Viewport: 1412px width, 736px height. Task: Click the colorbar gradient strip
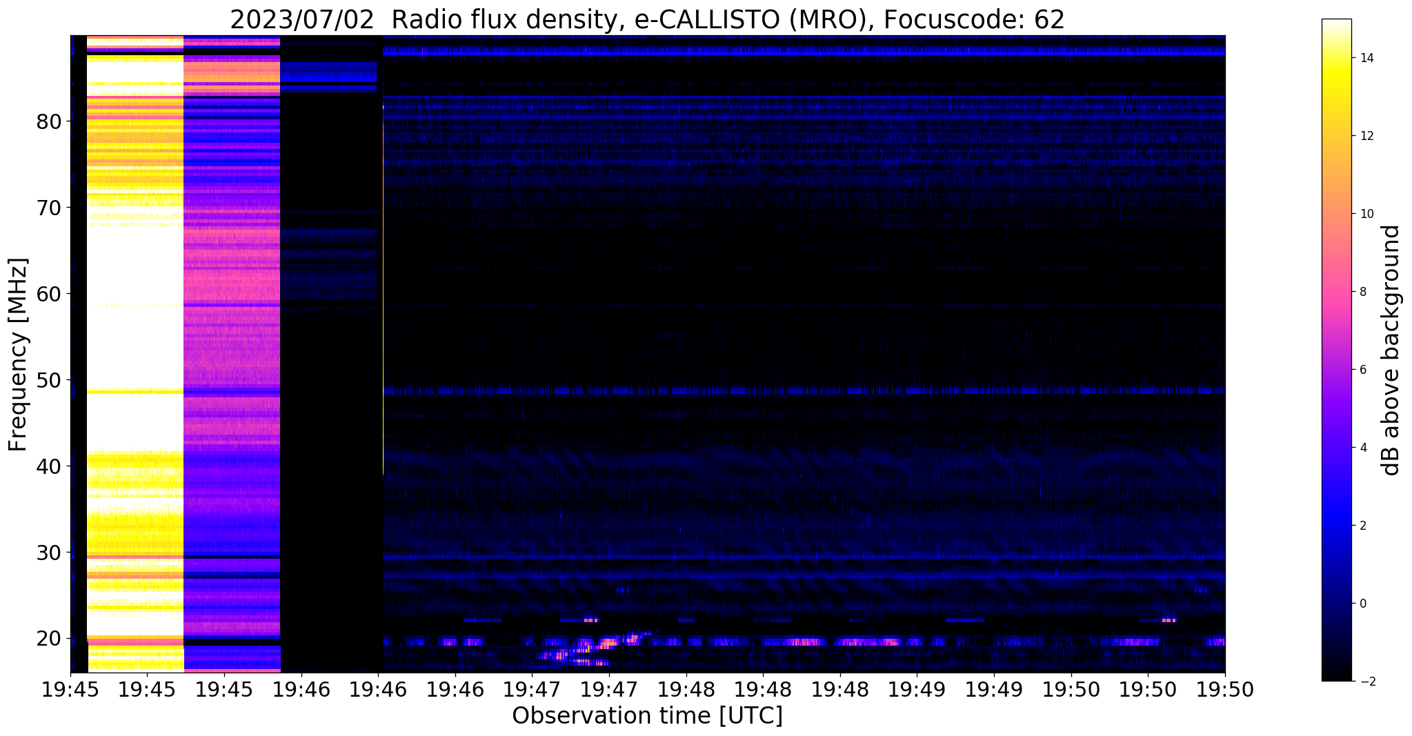(x=1336, y=350)
